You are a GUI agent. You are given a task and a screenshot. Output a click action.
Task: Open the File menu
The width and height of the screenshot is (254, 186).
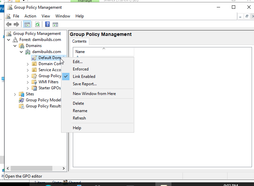coord(16,16)
